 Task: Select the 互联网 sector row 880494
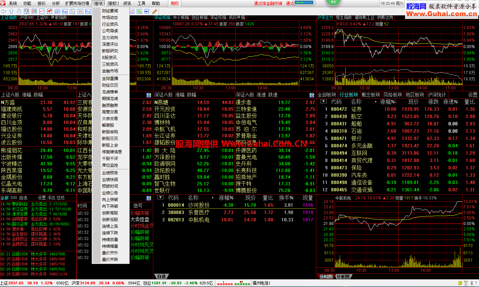pos(398,153)
